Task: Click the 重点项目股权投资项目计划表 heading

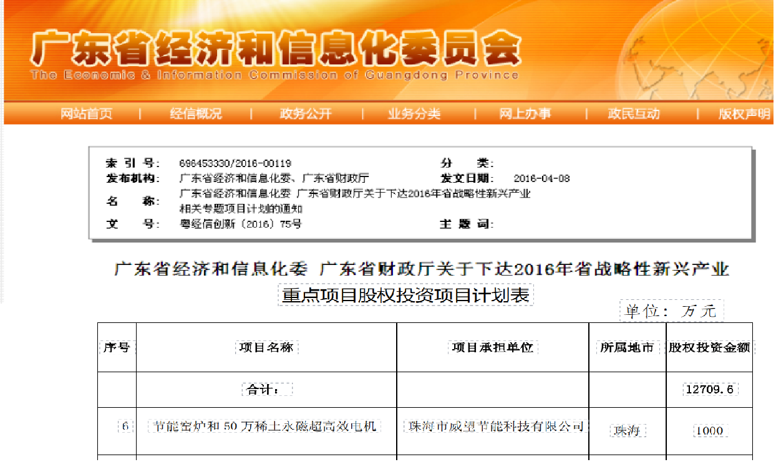Action: coord(405,295)
